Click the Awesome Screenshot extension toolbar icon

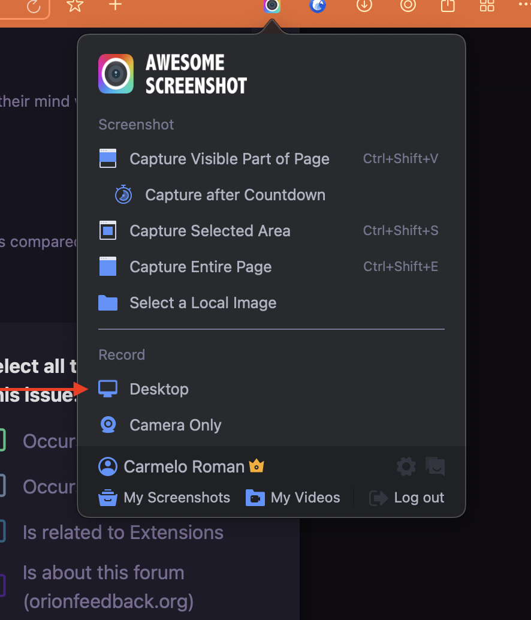[x=272, y=6]
